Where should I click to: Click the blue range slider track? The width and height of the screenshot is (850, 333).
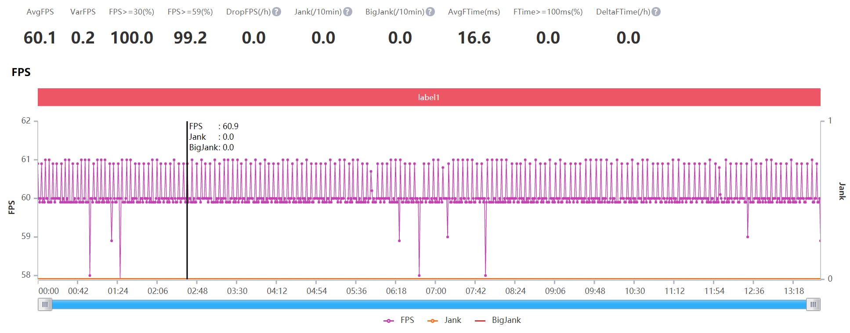point(429,304)
